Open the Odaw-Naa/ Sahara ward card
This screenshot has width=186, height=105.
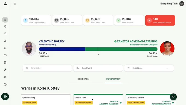[x=150, y=100]
